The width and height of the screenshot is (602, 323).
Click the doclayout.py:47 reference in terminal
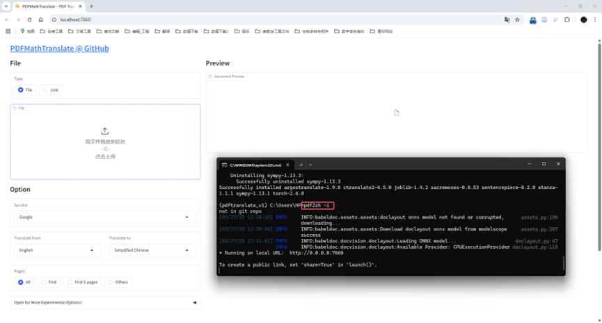537,241
